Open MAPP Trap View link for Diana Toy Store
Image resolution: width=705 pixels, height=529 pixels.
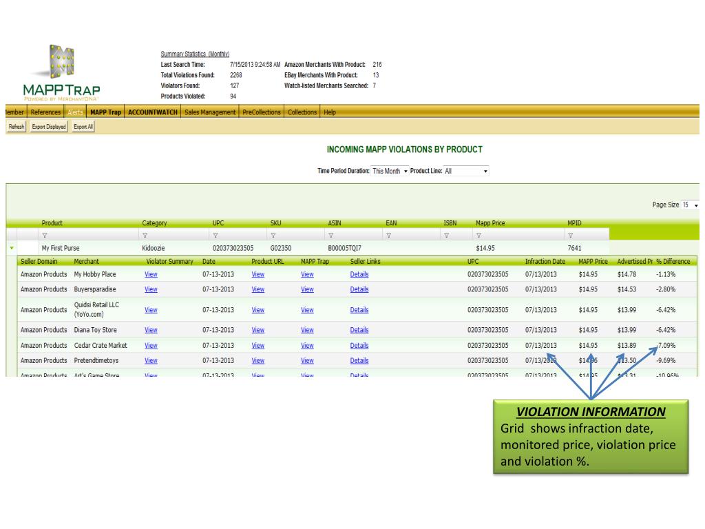coord(307,330)
